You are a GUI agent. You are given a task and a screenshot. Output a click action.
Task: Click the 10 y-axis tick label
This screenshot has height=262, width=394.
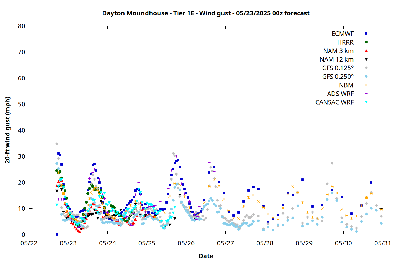tap(22, 208)
